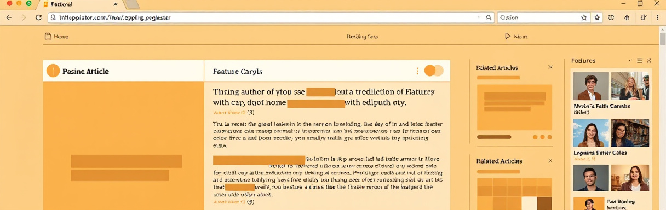
Task: Open site info icon in address bar
Action: [53, 17]
